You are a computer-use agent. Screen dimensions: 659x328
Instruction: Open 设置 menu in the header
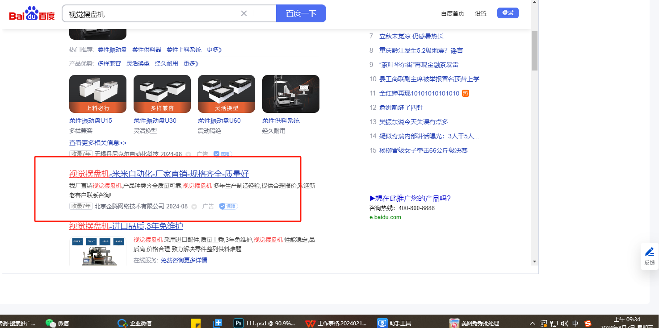[x=481, y=13]
